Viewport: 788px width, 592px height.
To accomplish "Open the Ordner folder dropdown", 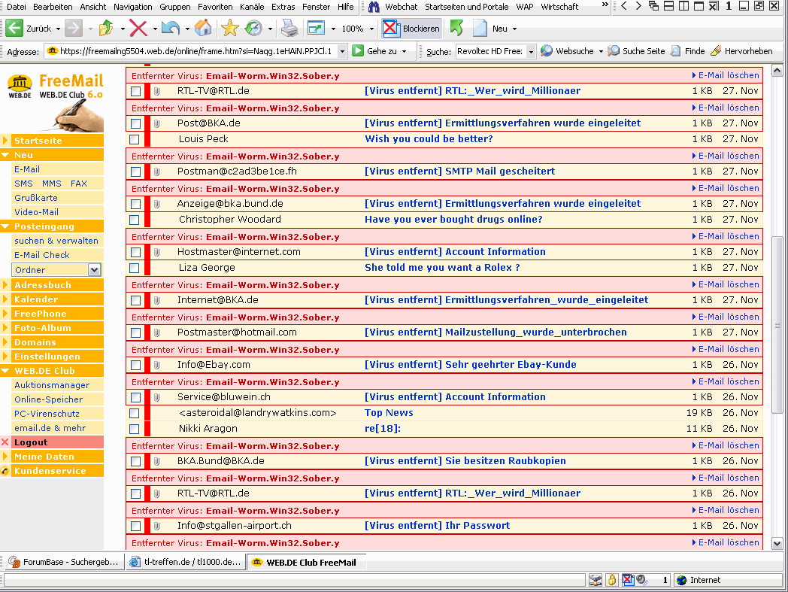I will point(94,270).
